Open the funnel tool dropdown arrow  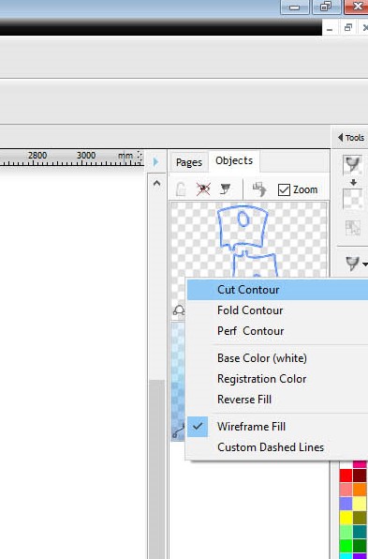click(365, 264)
